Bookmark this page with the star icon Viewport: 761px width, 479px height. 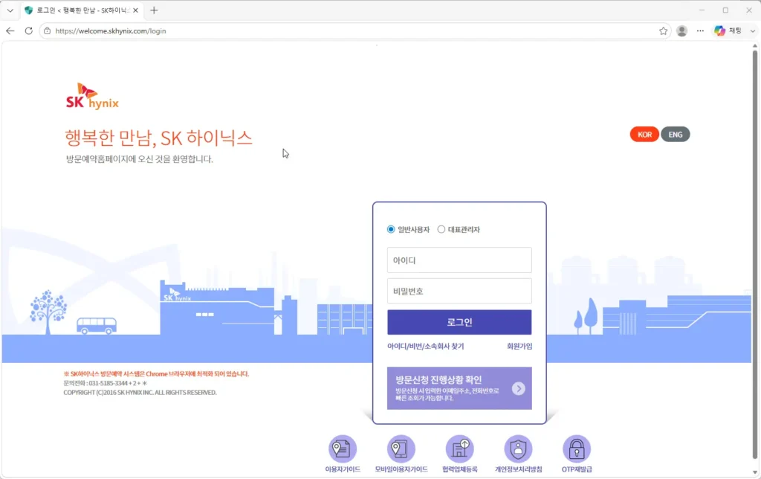(x=663, y=30)
